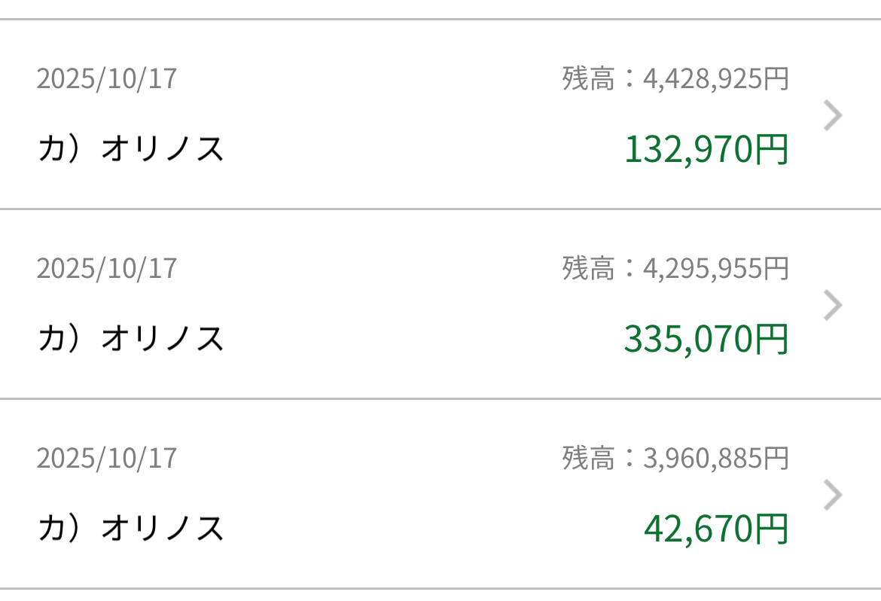This screenshot has height=601, width=881.
Task: Expand the 42,670円 transaction chevron
Action: tap(832, 496)
